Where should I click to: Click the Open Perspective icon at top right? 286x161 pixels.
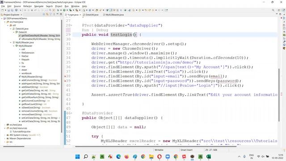279,10
